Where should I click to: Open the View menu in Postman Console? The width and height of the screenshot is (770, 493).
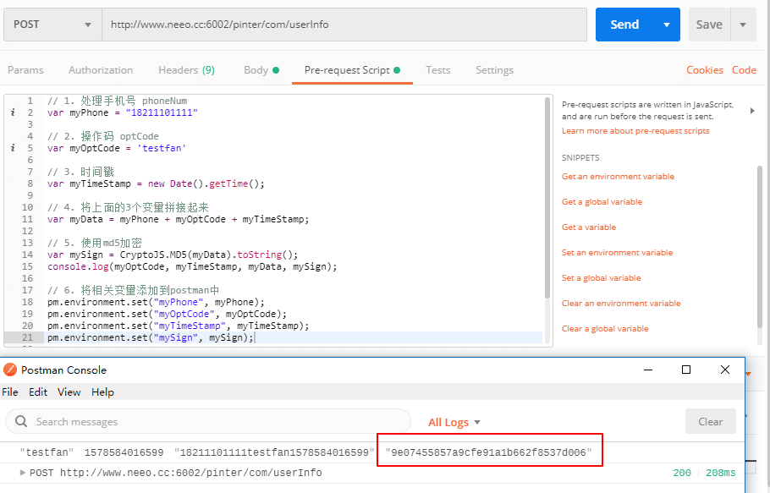pyautogui.click(x=69, y=392)
